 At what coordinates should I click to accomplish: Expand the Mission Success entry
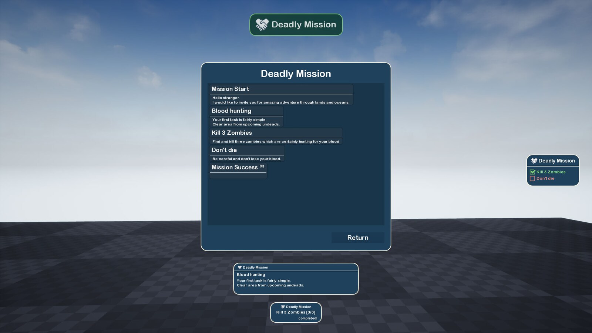[235, 168]
